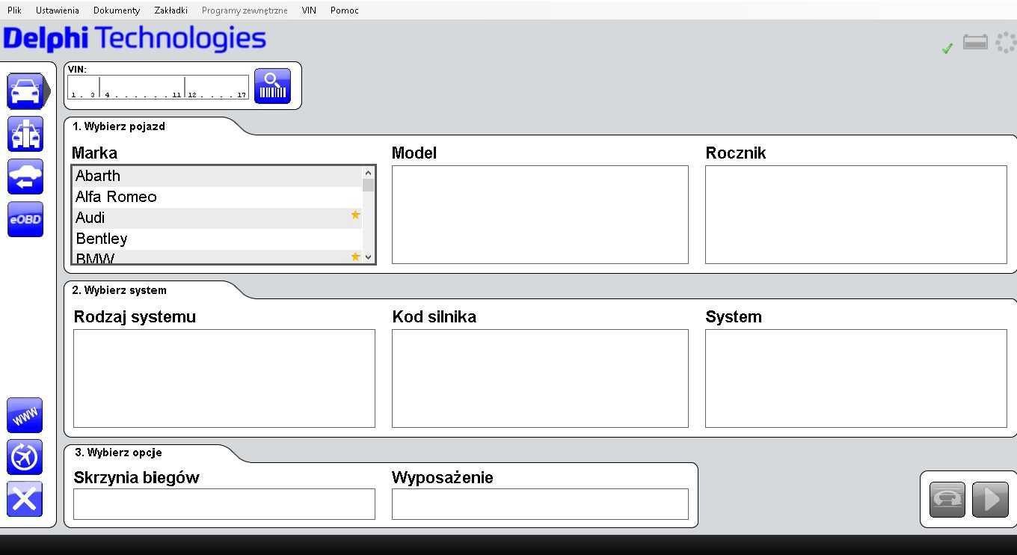Click the empty Model list box
The width and height of the screenshot is (1017, 555).
tap(540, 215)
